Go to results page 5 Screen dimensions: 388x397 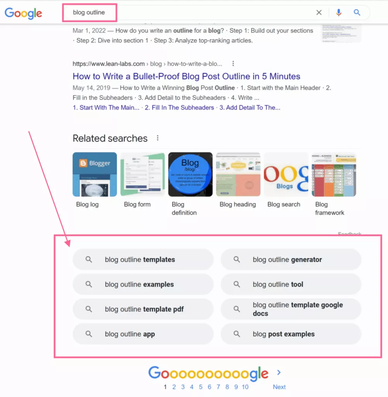click(201, 387)
